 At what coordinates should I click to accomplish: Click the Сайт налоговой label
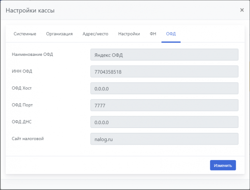pos(28,138)
